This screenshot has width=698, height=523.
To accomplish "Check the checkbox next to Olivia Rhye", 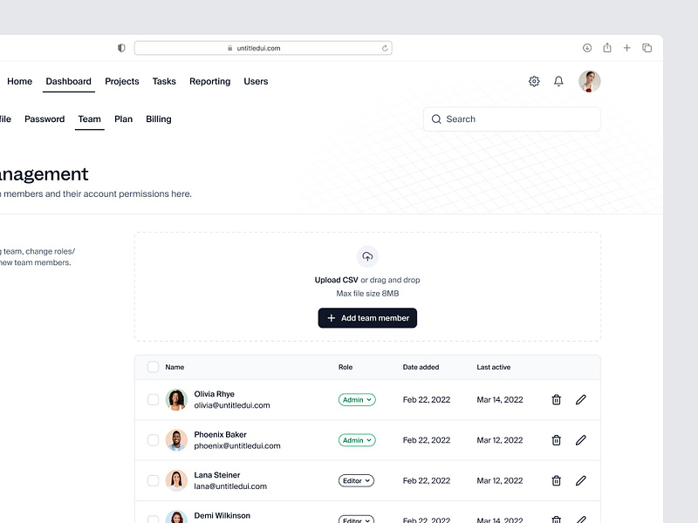I will [x=154, y=399].
